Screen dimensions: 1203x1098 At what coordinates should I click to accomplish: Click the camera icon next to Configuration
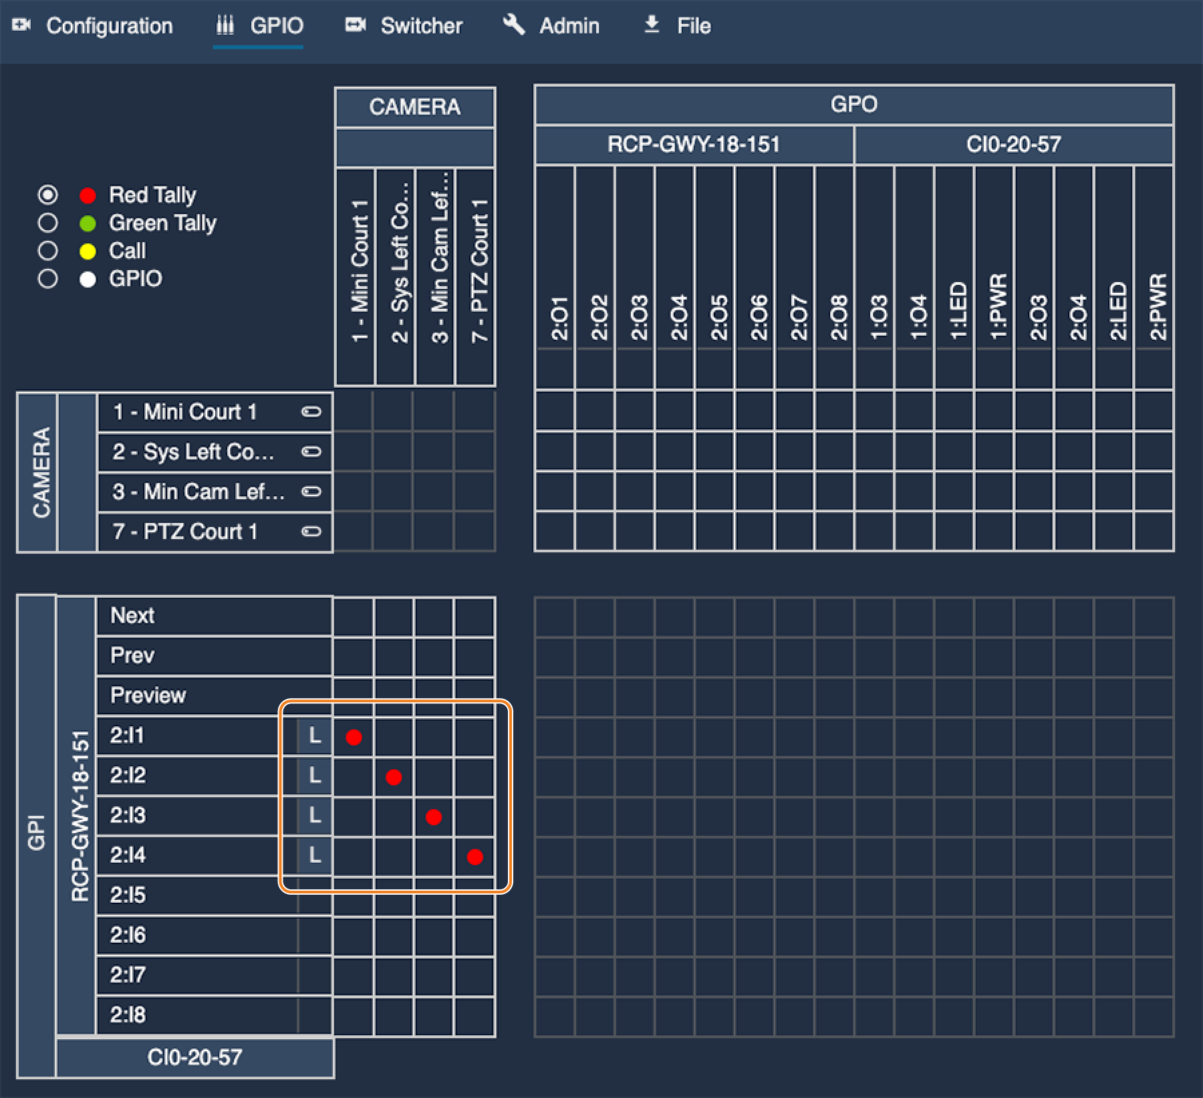(22, 25)
